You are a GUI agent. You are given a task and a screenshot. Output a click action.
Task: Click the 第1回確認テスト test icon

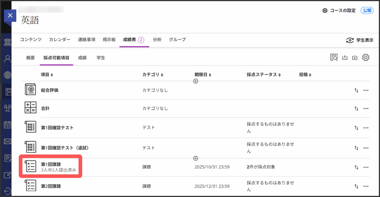pyautogui.click(x=30, y=128)
